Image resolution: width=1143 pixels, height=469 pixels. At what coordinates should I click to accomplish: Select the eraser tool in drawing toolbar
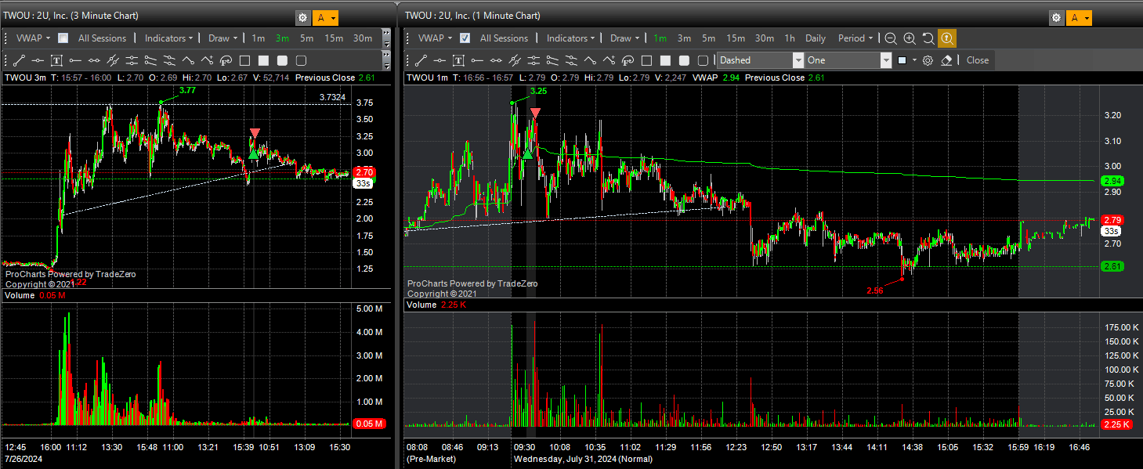(946, 60)
